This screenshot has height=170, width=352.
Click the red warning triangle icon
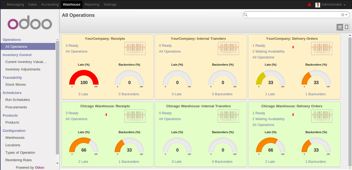click(x=309, y=5)
